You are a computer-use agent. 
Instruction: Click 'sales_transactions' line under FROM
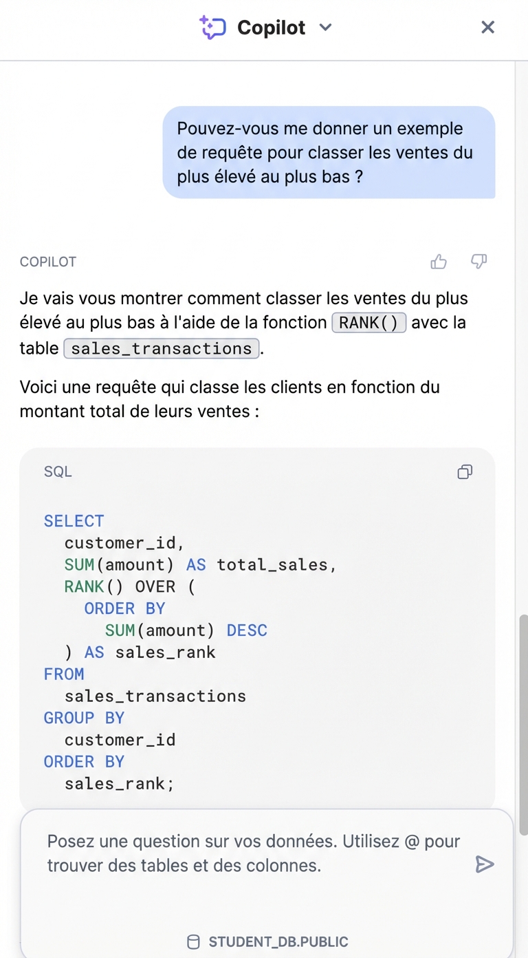click(155, 696)
